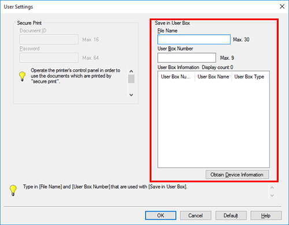Viewport: 289px width, 225px height.
Task: Click the bottom hint scroll-up arrow
Action: 272,187
